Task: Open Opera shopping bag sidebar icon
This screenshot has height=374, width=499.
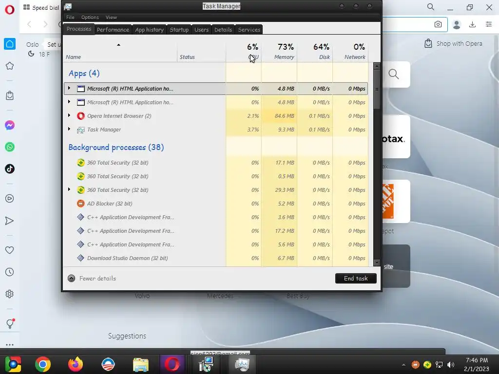Action: click(x=10, y=95)
